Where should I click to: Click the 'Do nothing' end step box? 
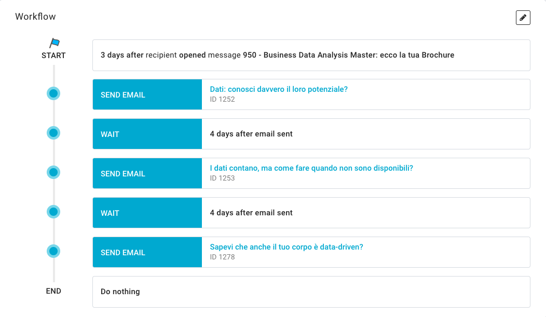311,292
